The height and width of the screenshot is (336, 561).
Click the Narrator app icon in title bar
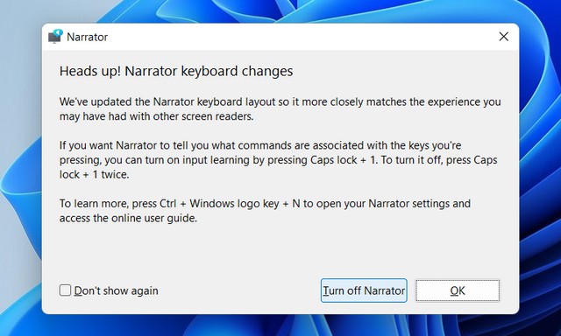point(55,37)
